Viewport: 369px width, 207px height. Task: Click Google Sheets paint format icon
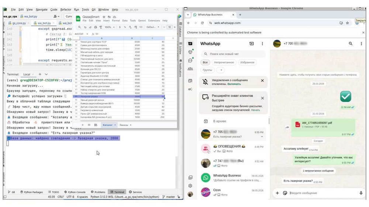pos(100,27)
